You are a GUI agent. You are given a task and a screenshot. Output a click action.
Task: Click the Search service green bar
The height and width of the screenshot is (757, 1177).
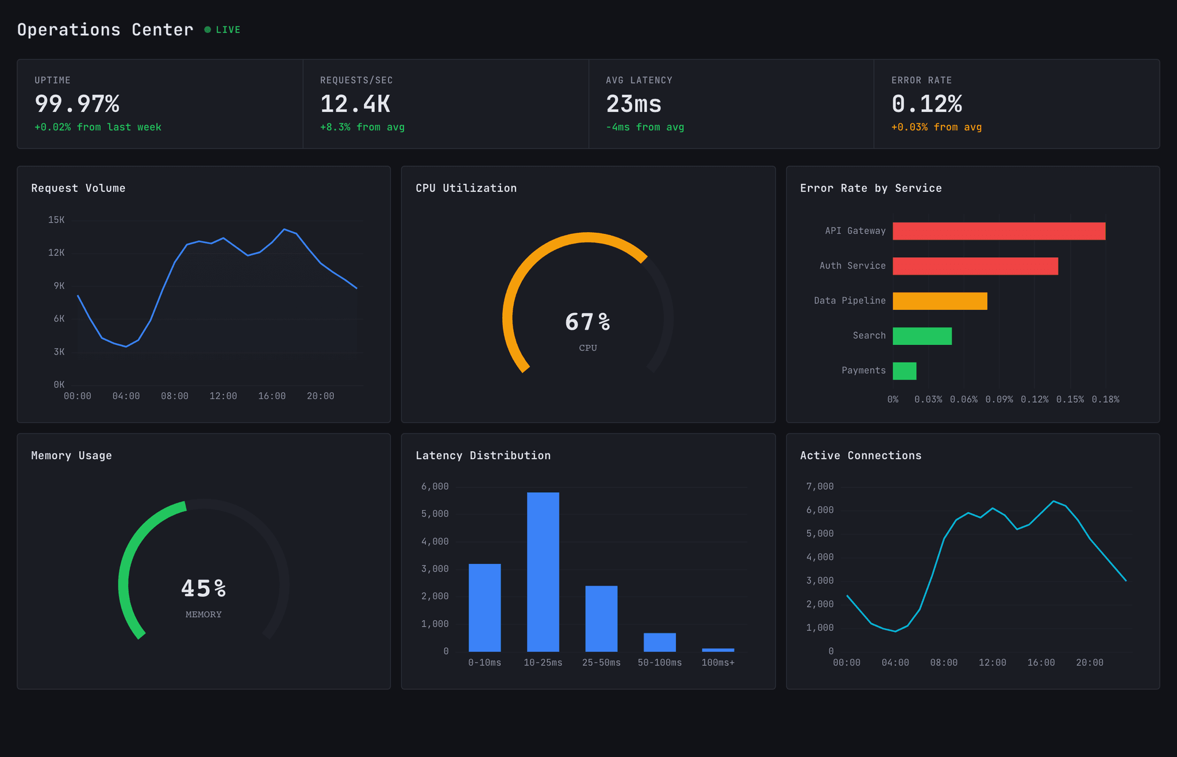click(921, 336)
